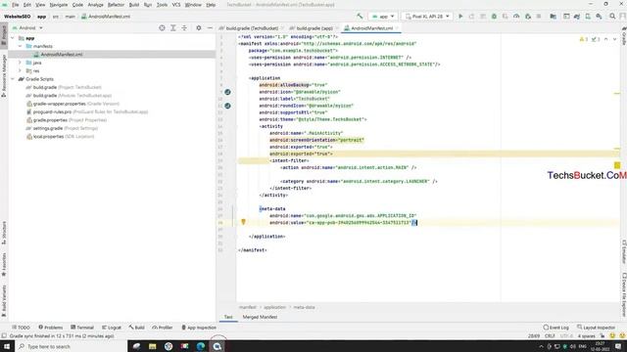Click the Sync Project with Gradle Files icon
This screenshot has height=352, width=627.
[577, 17]
